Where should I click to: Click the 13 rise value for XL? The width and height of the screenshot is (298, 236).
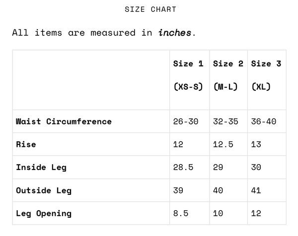tap(256, 144)
